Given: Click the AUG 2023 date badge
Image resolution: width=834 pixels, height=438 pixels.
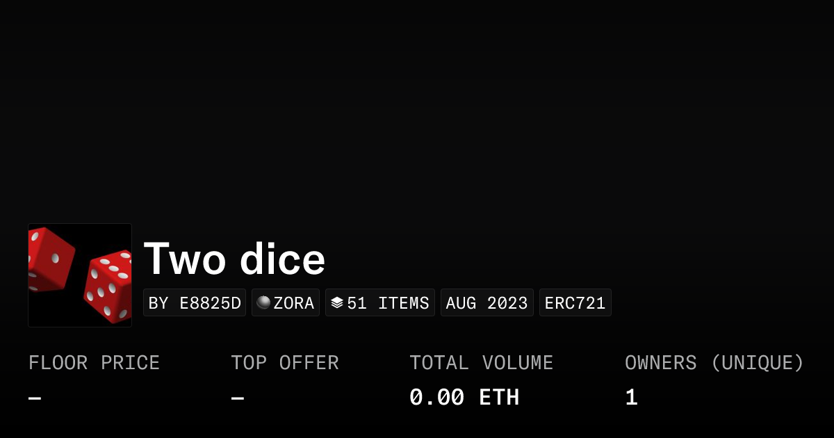Looking at the screenshot, I should (486, 302).
